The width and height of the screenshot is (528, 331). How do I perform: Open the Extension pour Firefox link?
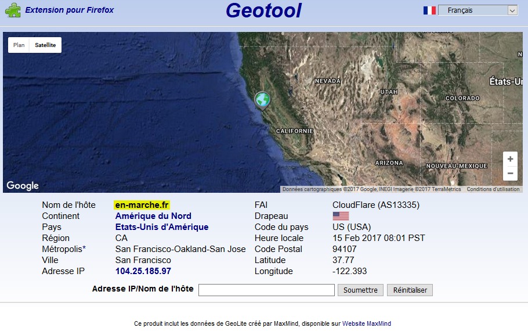[x=70, y=10]
